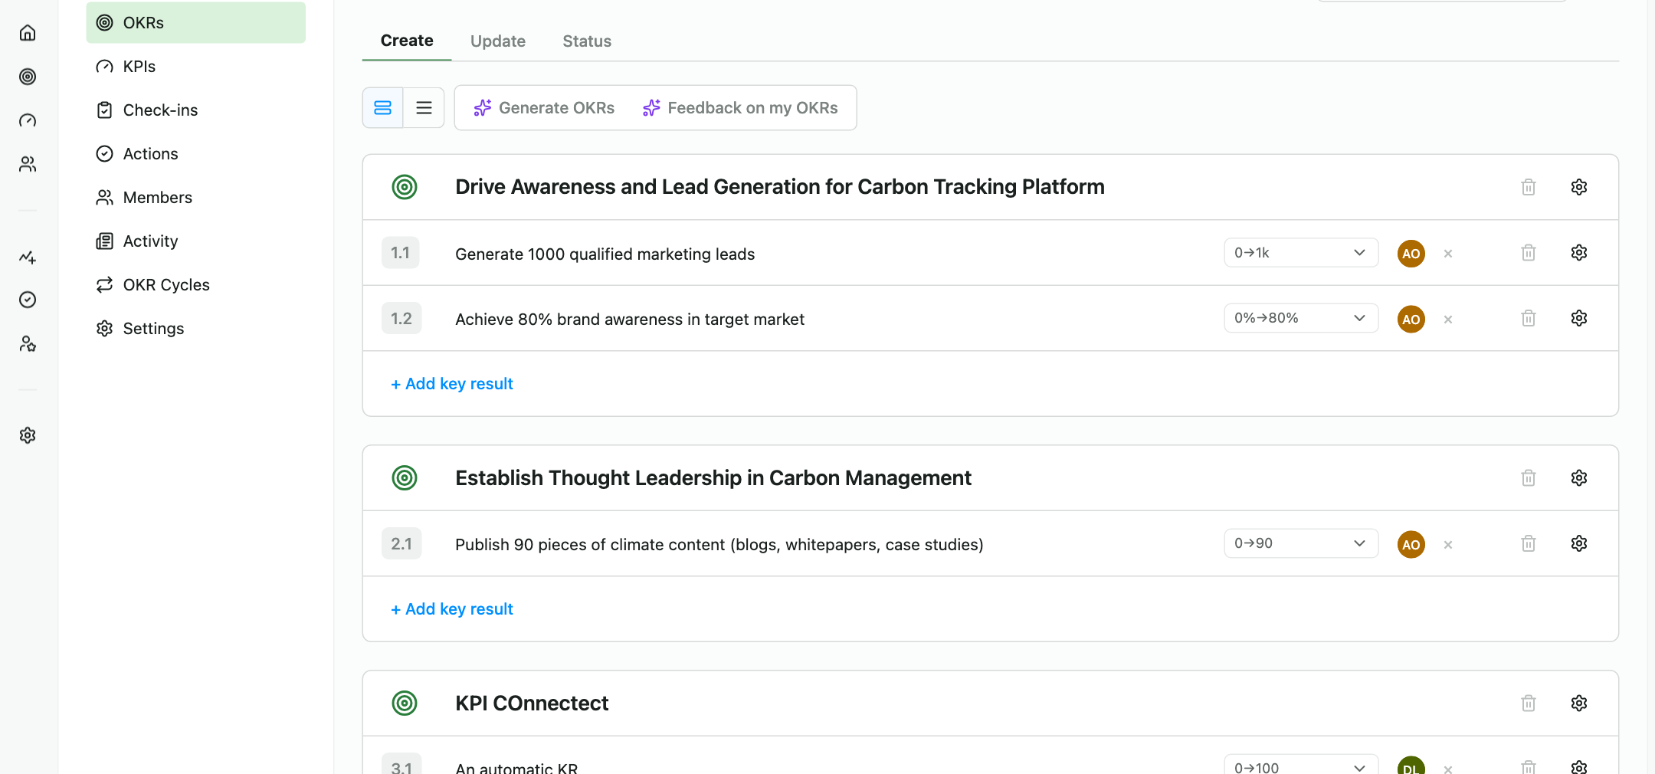
Task: Open settings gear for key result 2.1
Action: [1579, 543]
